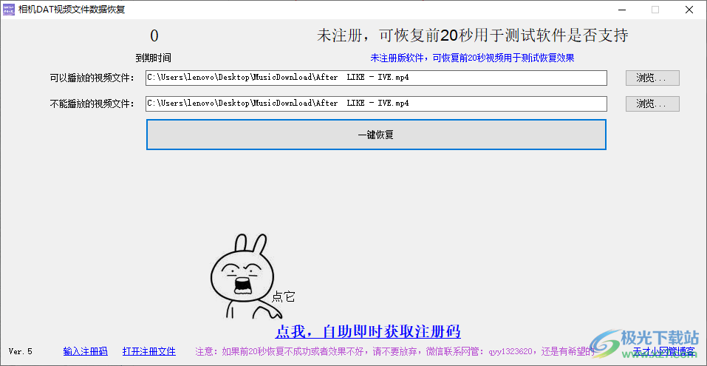Click the blue unregistered version notice text

click(x=472, y=58)
